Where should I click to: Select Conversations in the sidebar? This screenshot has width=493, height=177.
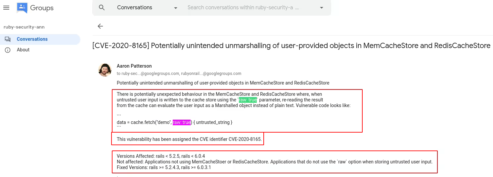tap(32, 39)
